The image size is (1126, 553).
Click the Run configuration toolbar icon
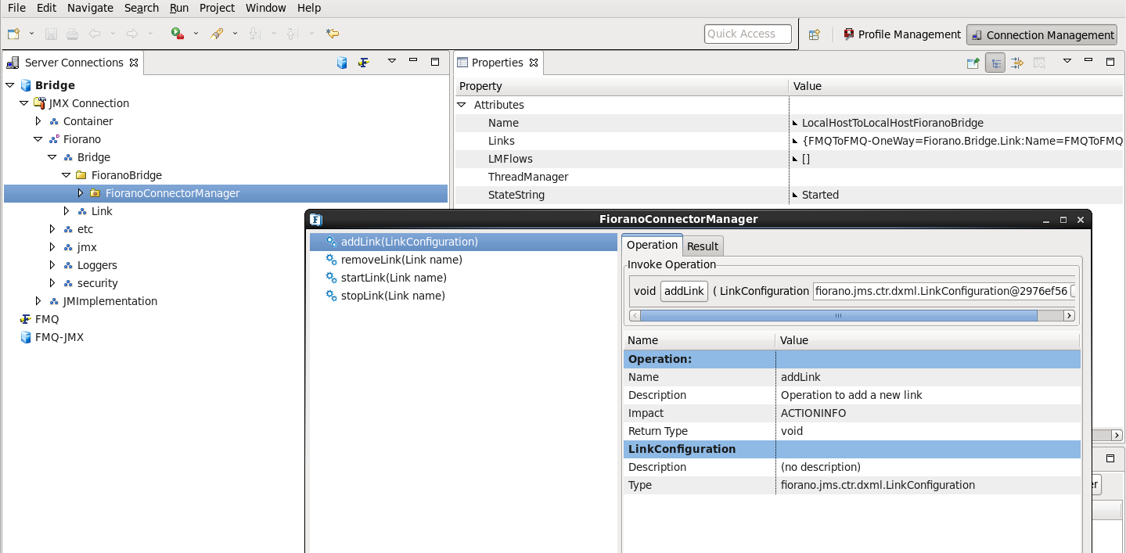coord(178,34)
